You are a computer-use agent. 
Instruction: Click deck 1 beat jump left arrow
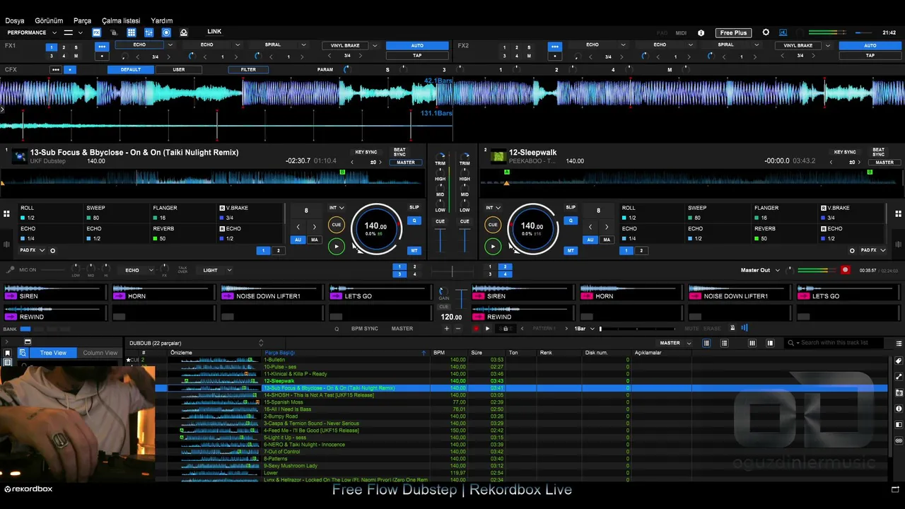point(298,227)
